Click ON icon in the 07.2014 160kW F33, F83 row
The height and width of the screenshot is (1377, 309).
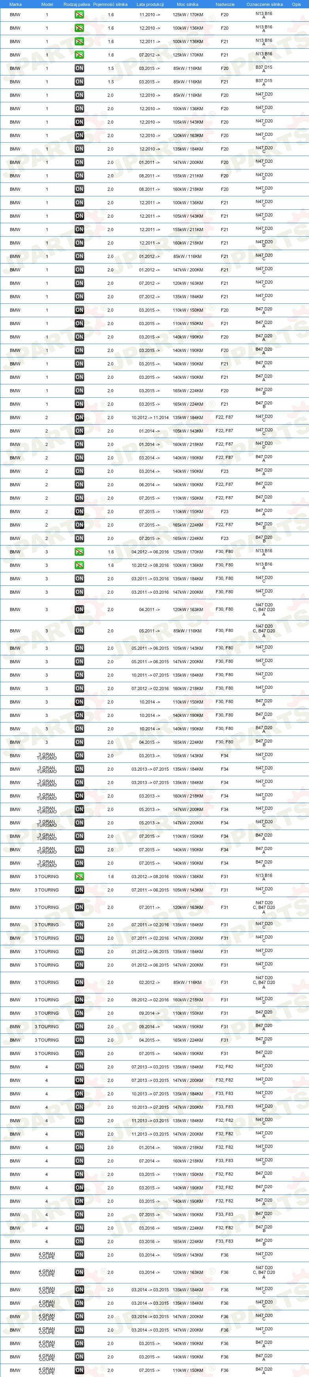pos(79,1161)
